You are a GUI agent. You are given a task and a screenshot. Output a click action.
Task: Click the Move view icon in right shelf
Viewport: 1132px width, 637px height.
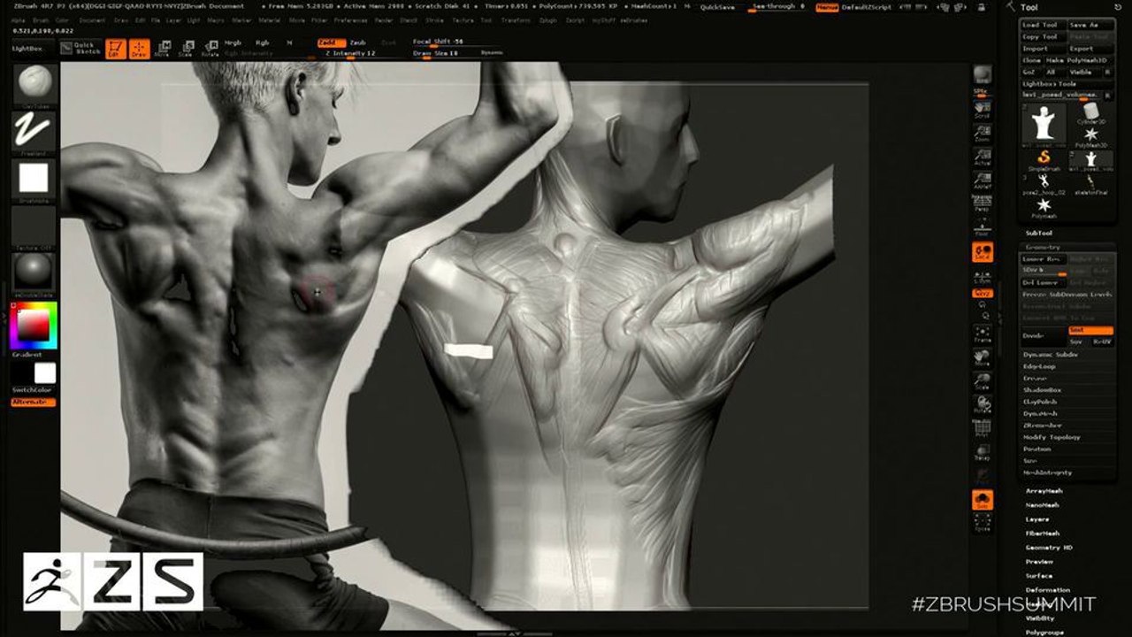pyautogui.click(x=982, y=357)
